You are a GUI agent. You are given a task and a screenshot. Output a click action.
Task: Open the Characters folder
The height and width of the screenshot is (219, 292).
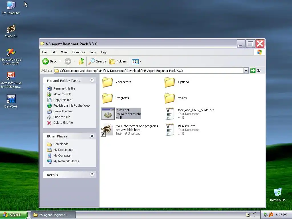pyautogui.click(x=108, y=82)
